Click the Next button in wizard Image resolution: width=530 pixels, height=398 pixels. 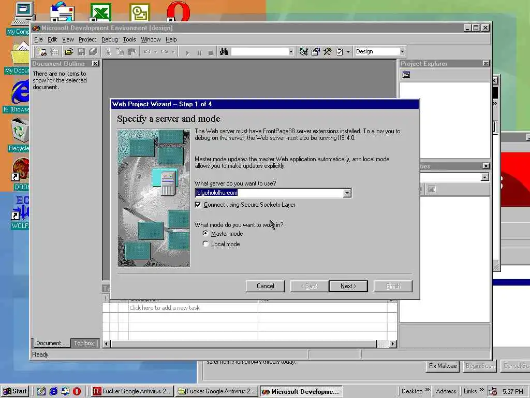pos(348,286)
